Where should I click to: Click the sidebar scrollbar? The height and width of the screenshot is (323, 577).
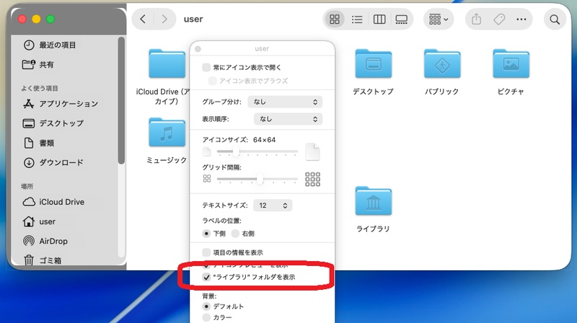(121, 100)
